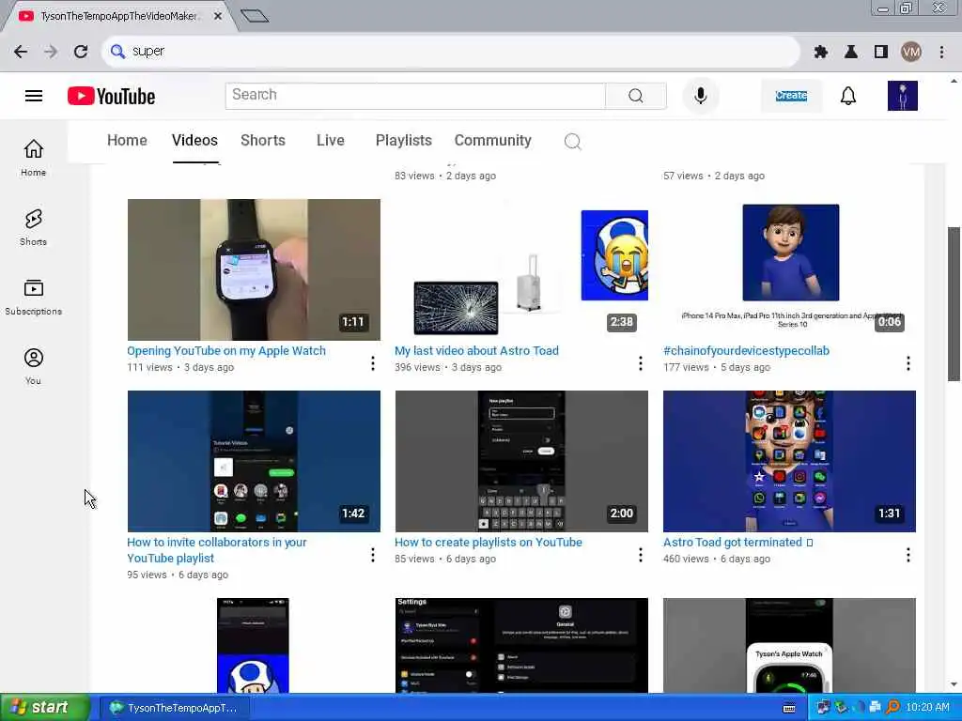Click the Create button
Image resolution: width=962 pixels, height=721 pixels.
[791, 96]
